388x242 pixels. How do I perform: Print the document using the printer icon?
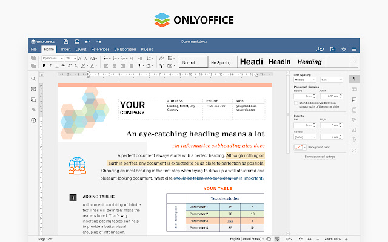[x=77, y=42]
